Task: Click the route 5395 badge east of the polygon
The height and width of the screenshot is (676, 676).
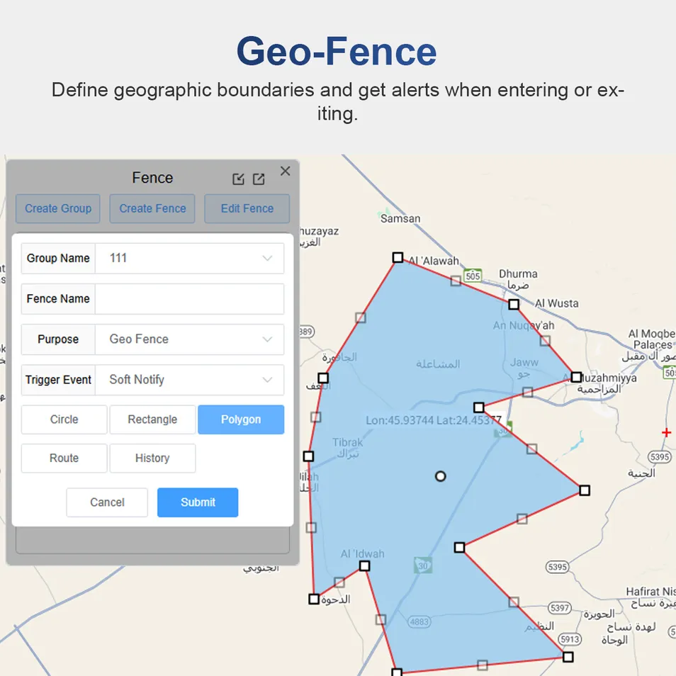Action: tap(658, 457)
